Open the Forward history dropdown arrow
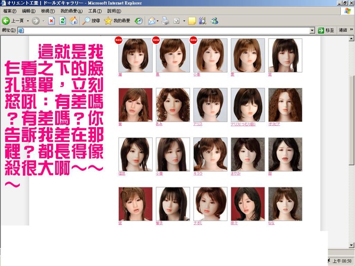355x266 pixels. click(43, 21)
